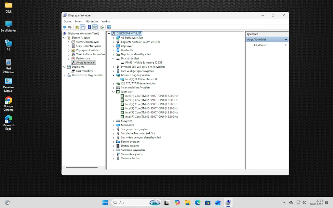Image resolution: width=333 pixels, height=208 pixels.
Task: Collapse the İşlemciler category
Action: point(113,92)
